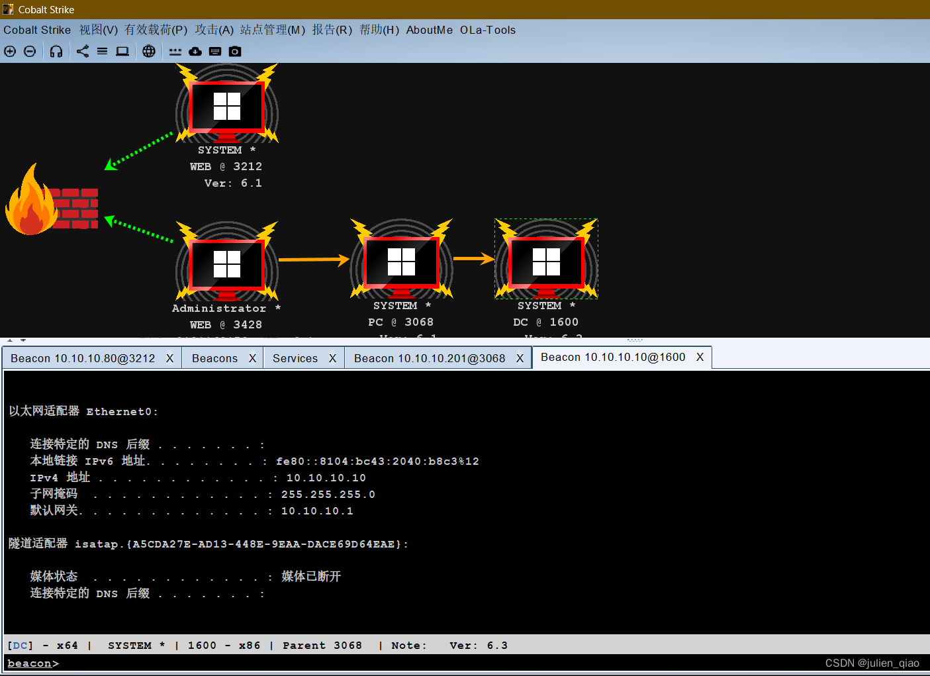The image size is (930, 676).
Task: Close the Beacon 10.10.10.80@3212 tab
Action: (x=169, y=358)
